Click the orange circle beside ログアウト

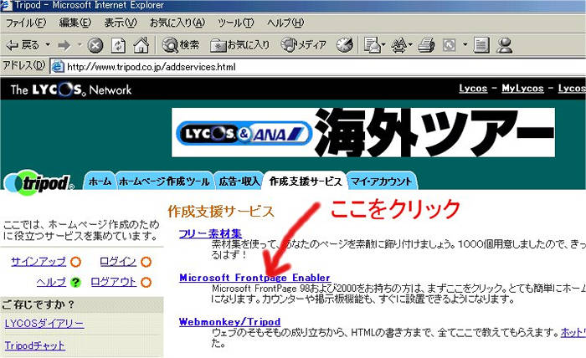[146, 283]
